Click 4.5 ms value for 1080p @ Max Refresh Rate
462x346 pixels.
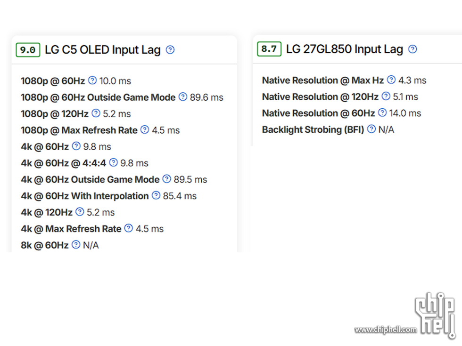pos(165,130)
